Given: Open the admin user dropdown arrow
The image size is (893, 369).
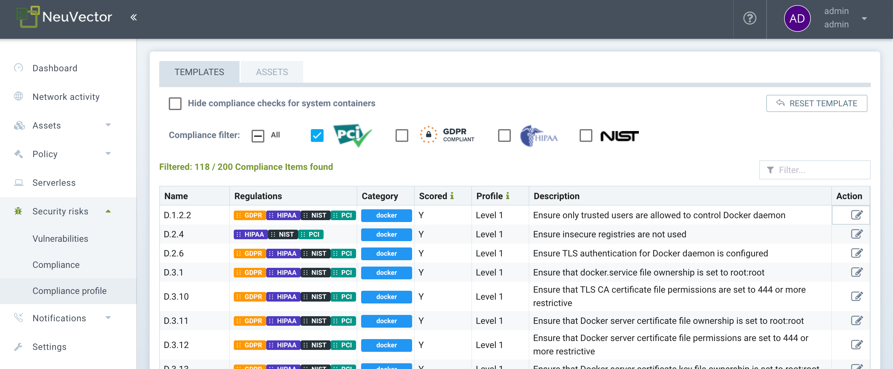Looking at the screenshot, I should click(x=864, y=18).
